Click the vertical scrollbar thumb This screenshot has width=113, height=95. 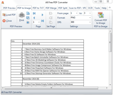coord(110,42)
